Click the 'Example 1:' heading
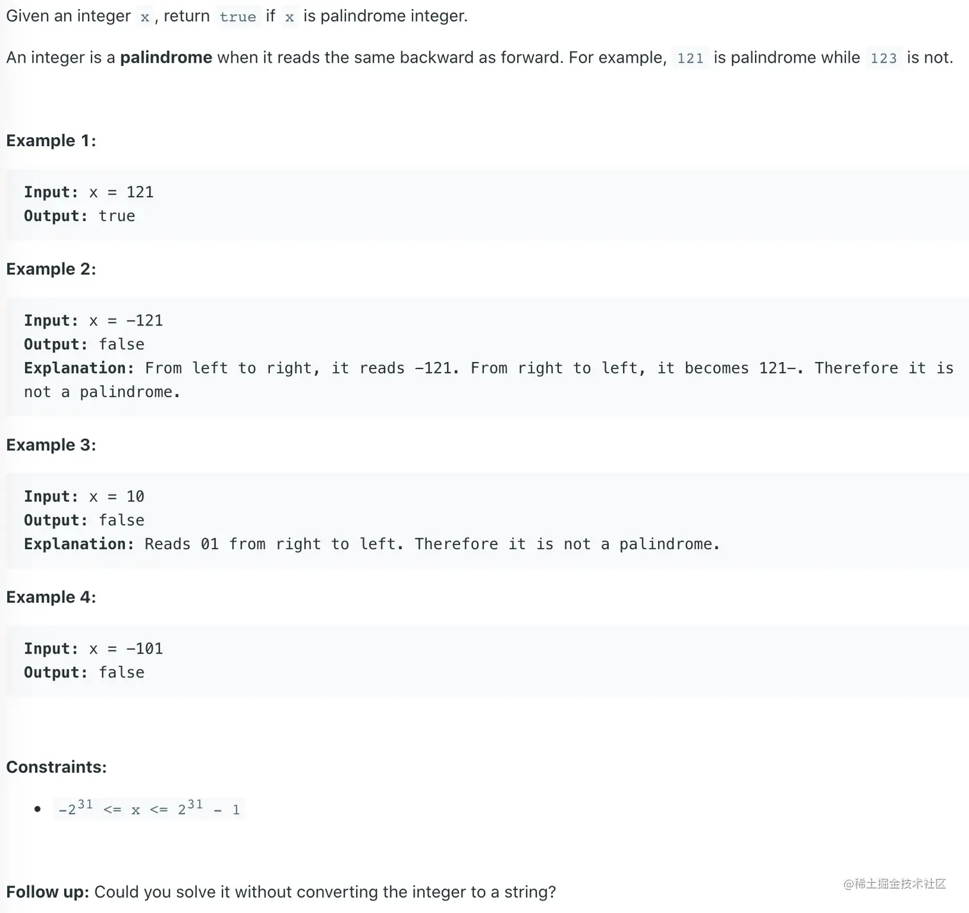 51,141
